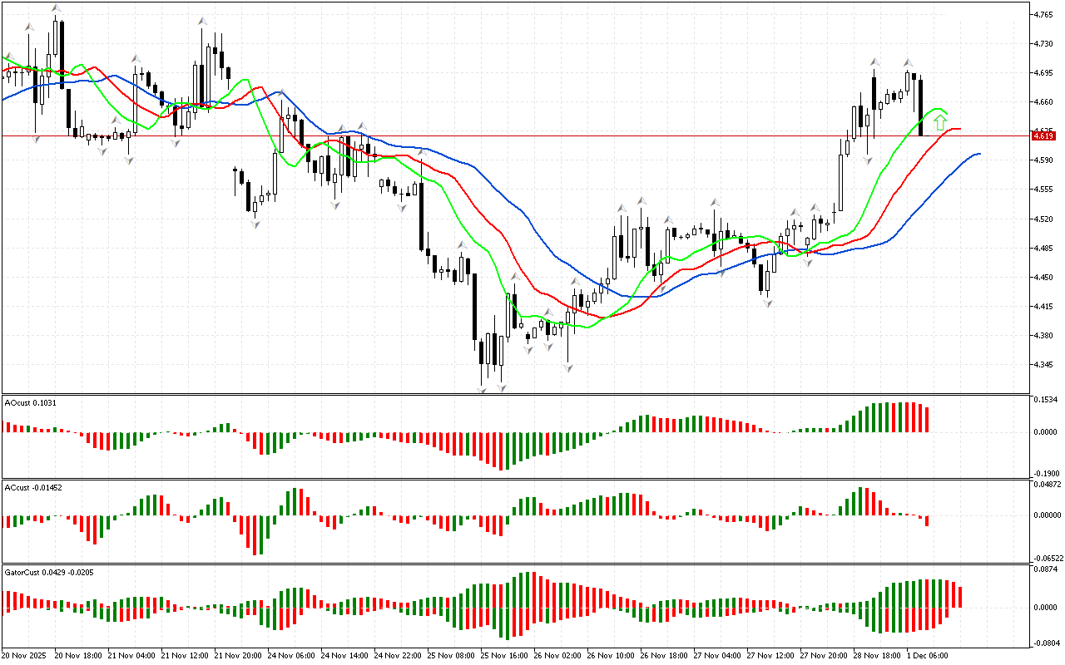Click the 26 Nov 10:00 time label
The height and width of the screenshot is (665, 1065).
pyautogui.click(x=612, y=656)
